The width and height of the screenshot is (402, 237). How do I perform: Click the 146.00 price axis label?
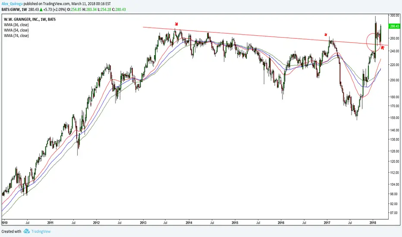click(395, 130)
